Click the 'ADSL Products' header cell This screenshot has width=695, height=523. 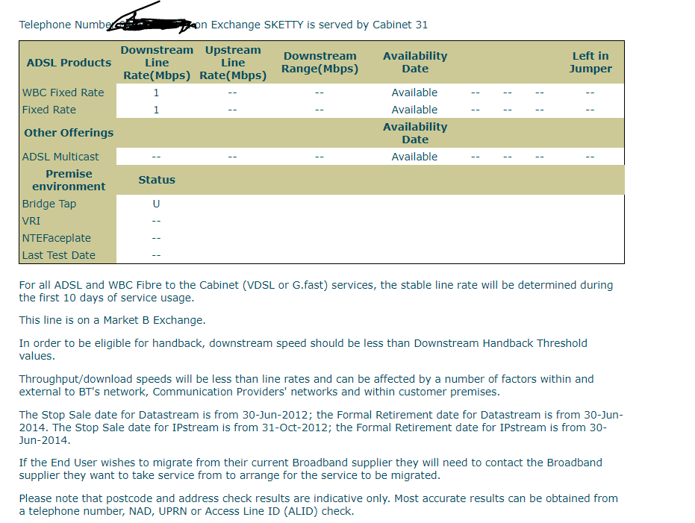pyautogui.click(x=69, y=63)
